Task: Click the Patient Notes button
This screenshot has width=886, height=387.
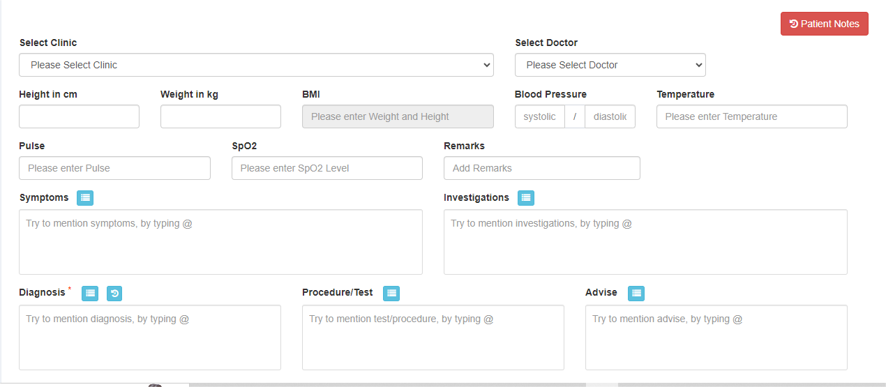Action: coord(824,24)
